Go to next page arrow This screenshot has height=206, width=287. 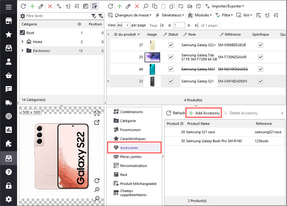tap(189, 25)
